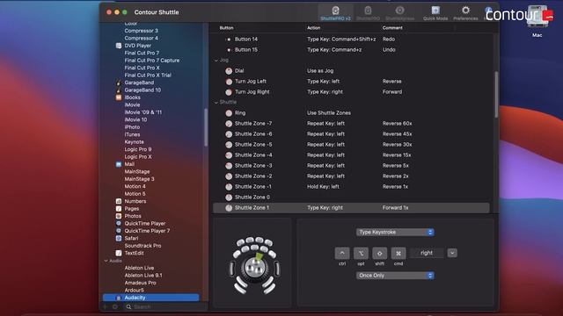Click the Button column header
Image resolution: width=563 pixels, height=316 pixels.
226,27
